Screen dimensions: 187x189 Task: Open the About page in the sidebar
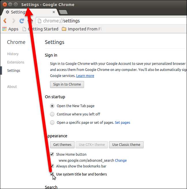(12, 86)
